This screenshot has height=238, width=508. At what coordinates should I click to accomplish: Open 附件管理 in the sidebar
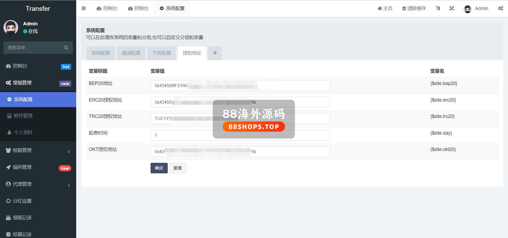click(x=23, y=116)
